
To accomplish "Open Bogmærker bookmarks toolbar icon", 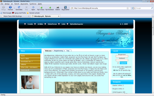I will click(x=65, y=7).
